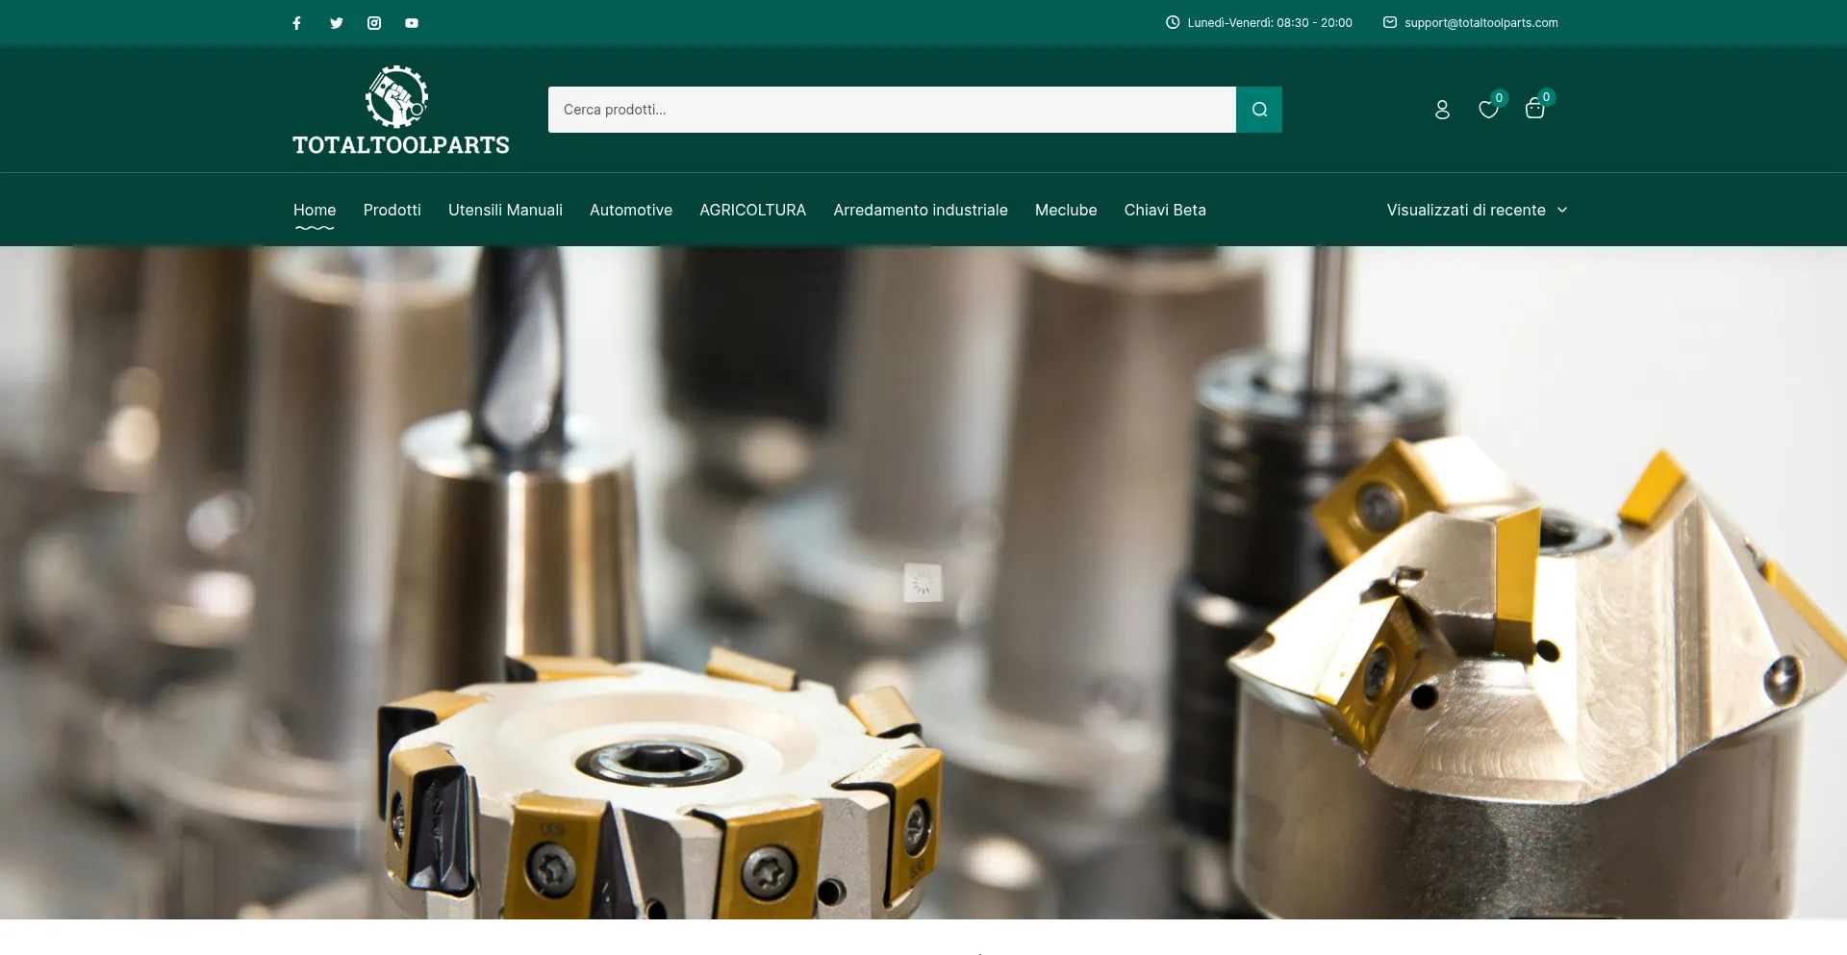Focus the Cerca prodotti search field
Screen dimensions: 1847x955
[x=891, y=110]
